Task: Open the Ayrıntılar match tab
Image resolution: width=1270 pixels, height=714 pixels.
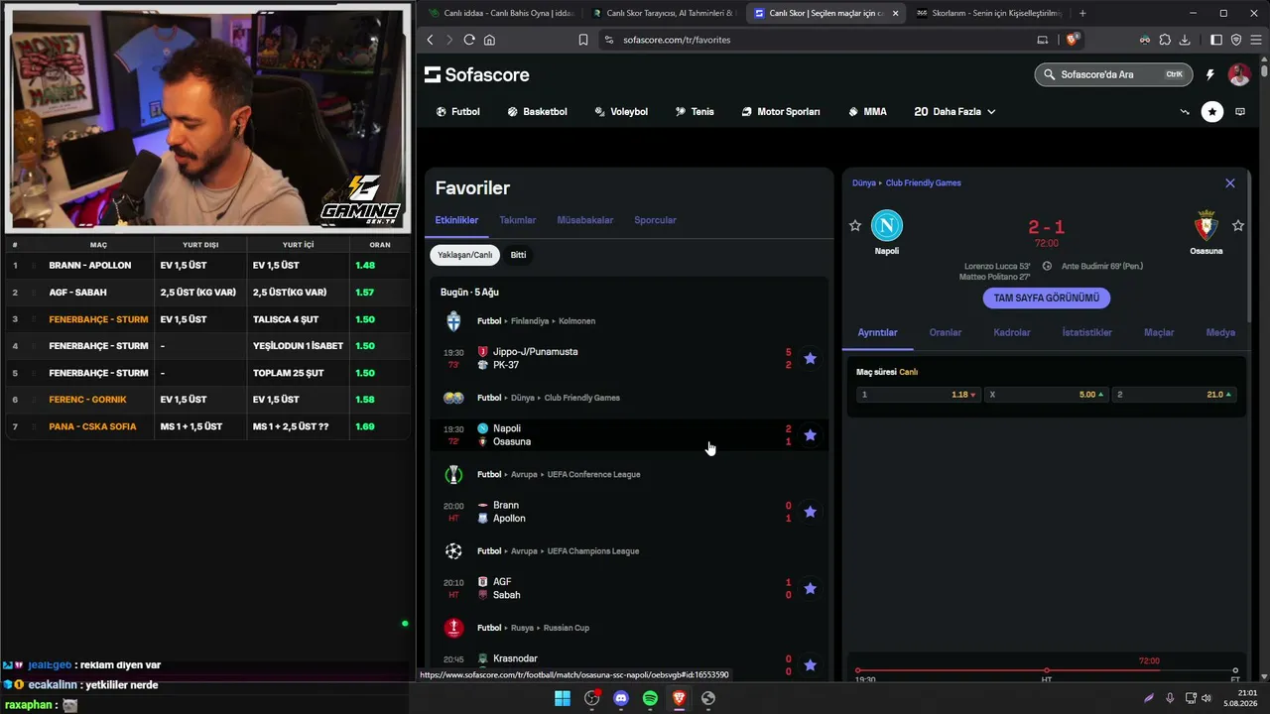Action: pyautogui.click(x=878, y=332)
